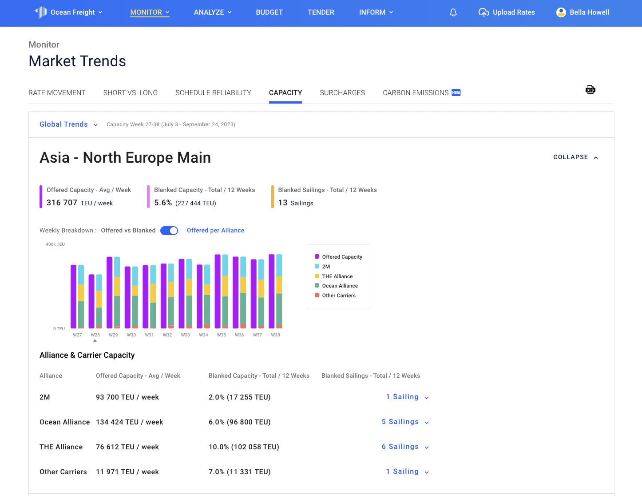
Task: Open the MONITOR menu
Action: pos(150,12)
